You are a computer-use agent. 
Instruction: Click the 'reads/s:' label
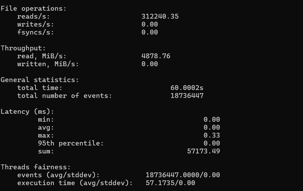[33, 17]
